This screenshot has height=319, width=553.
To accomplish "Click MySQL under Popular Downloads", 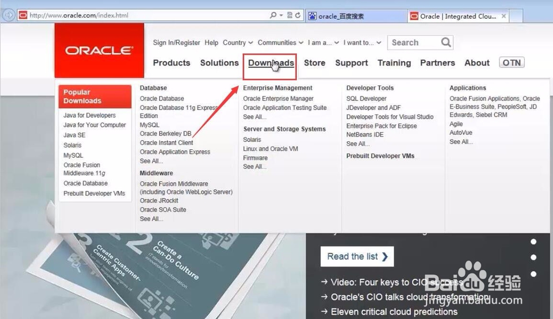I will click(x=74, y=155).
